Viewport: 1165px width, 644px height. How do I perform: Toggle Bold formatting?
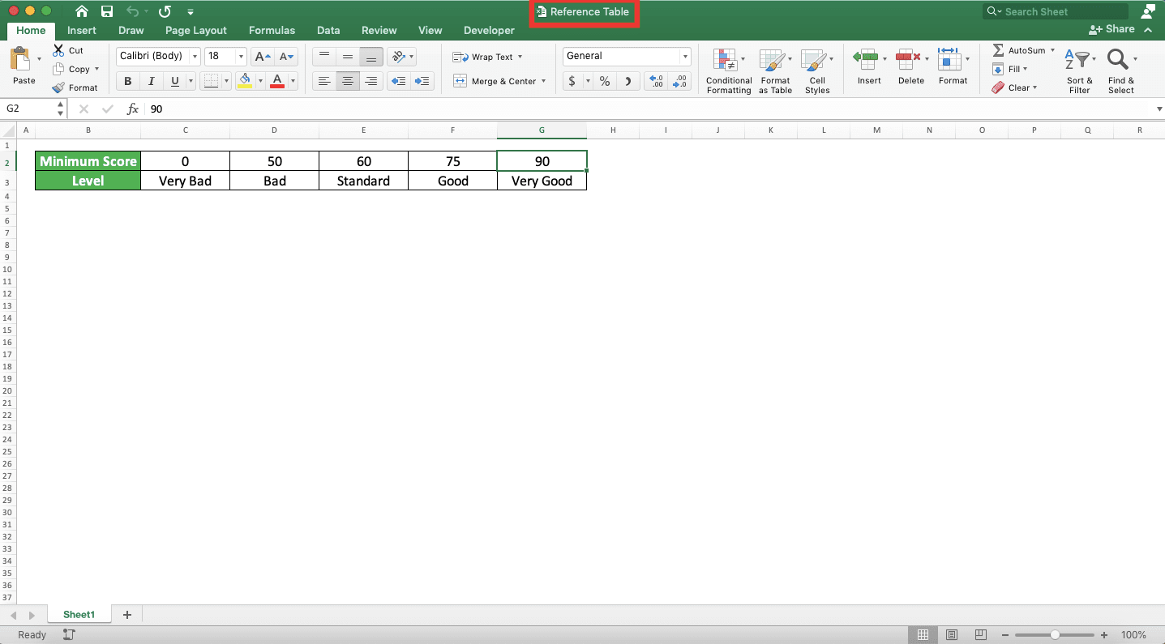click(x=127, y=81)
